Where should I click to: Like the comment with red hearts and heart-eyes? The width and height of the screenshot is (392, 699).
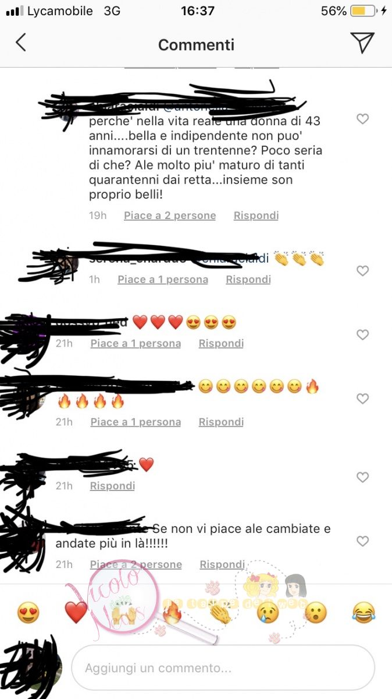(x=362, y=335)
